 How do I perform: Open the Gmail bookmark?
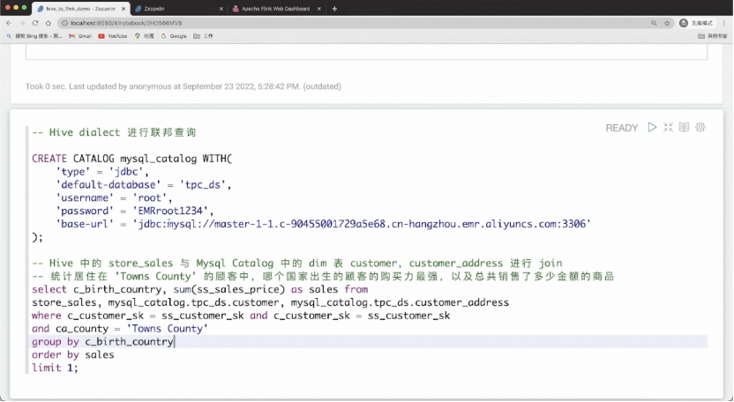coord(80,36)
